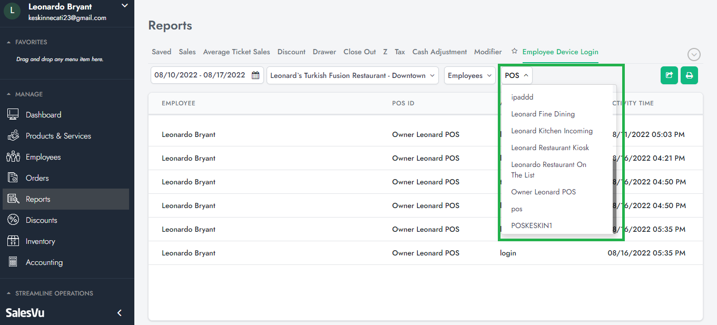This screenshot has width=717, height=325.
Task: Collapse the MANAGE sidebar section
Action: pyautogui.click(x=8, y=94)
